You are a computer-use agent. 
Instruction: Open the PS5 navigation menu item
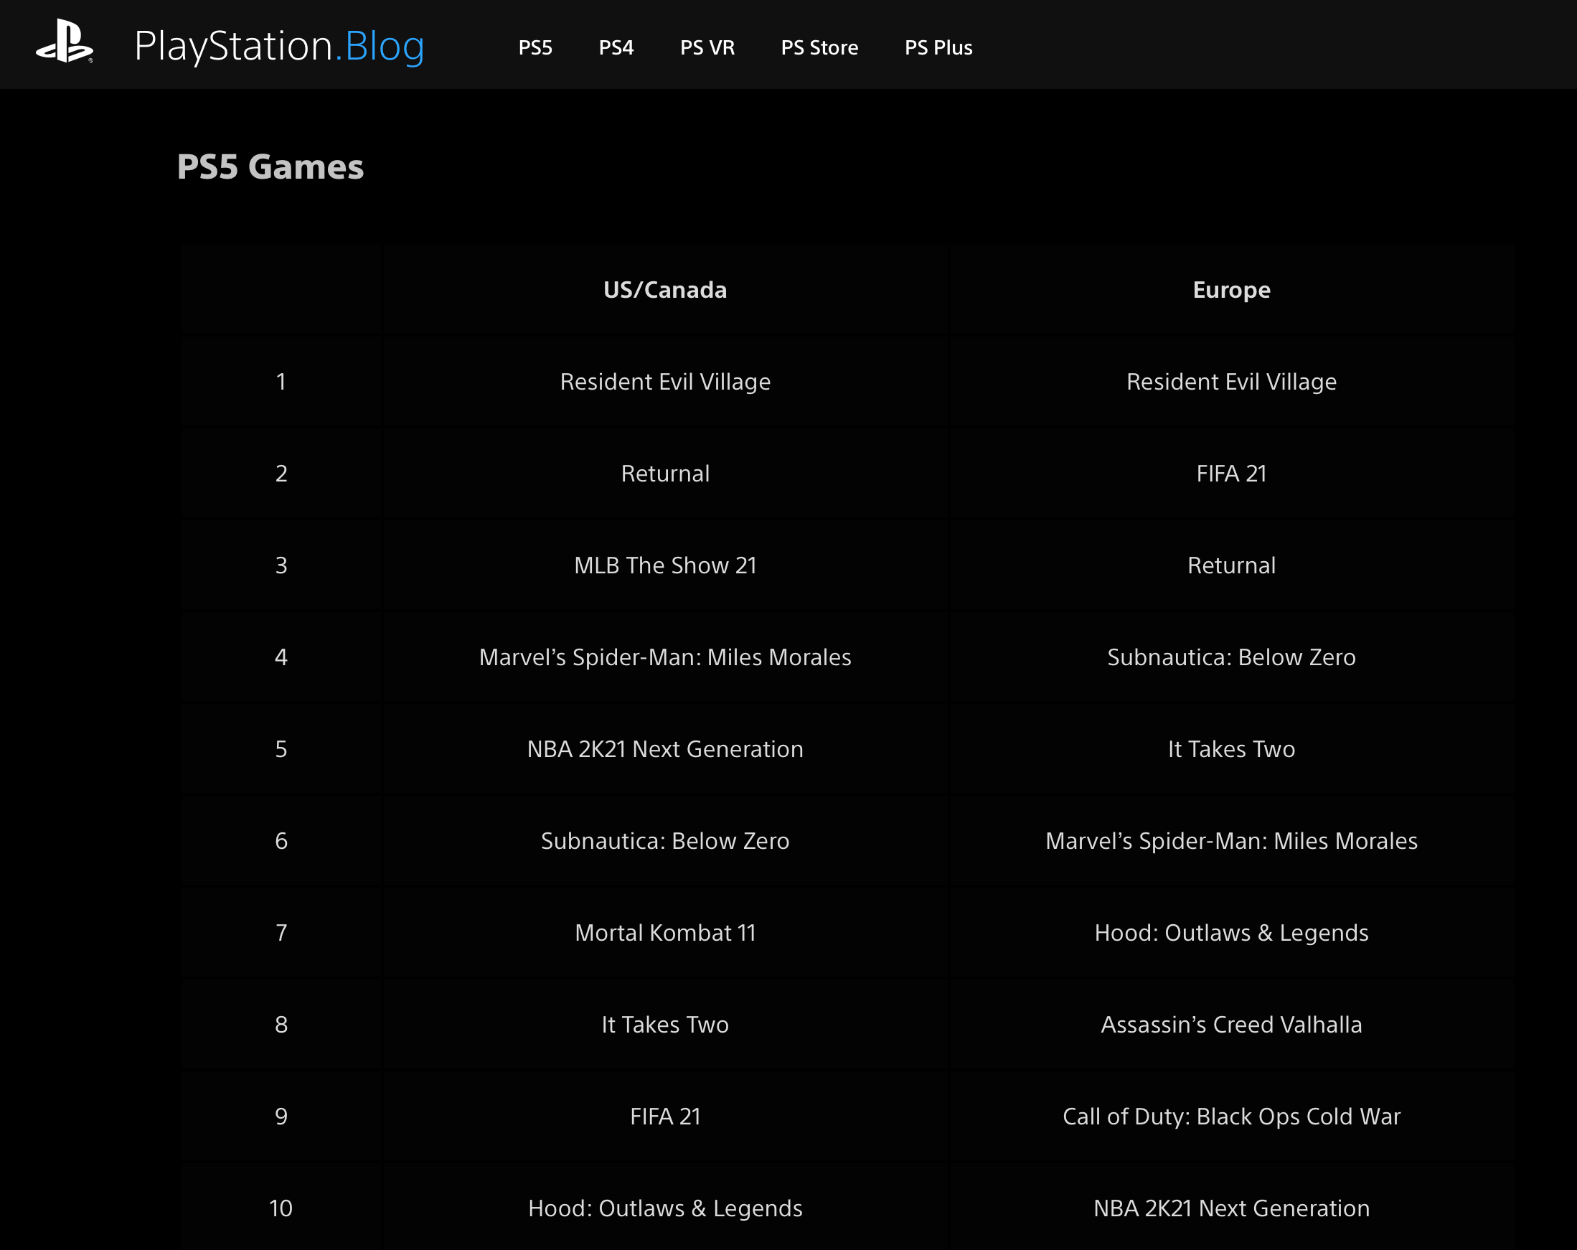pyautogui.click(x=535, y=47)
